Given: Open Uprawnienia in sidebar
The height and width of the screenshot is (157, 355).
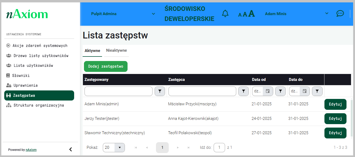Looking at the screenshot, I should coord(39,85).
